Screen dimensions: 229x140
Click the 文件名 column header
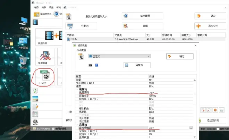pos(90,35)
